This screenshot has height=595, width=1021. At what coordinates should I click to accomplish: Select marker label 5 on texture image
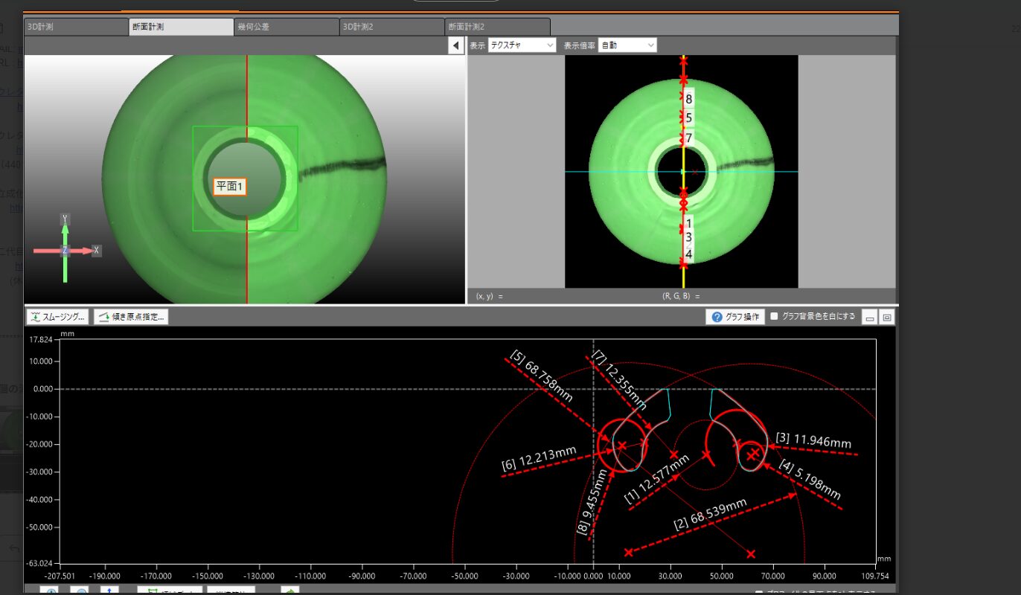[689, 118]
